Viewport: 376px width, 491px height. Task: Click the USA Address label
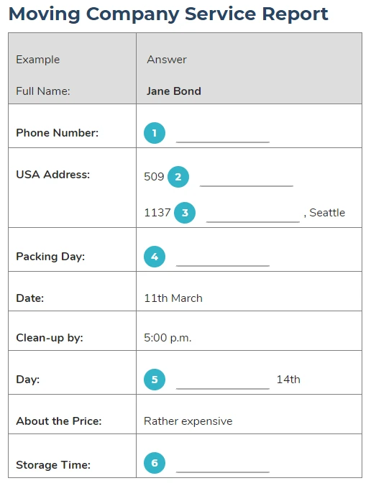point(53,175)
